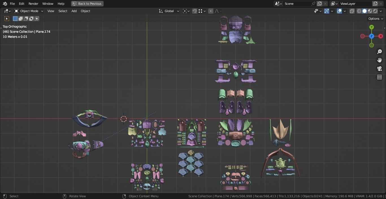Add a new view layer
The height and width of the screenshot is (199, 386).
(x=375, y=4)
